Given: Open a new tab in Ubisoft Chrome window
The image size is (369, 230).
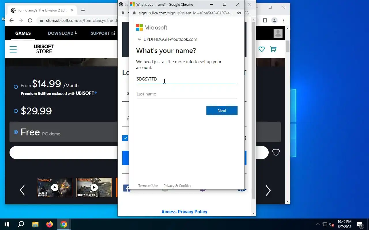Looking at the screenshot, I should point(83,10).
